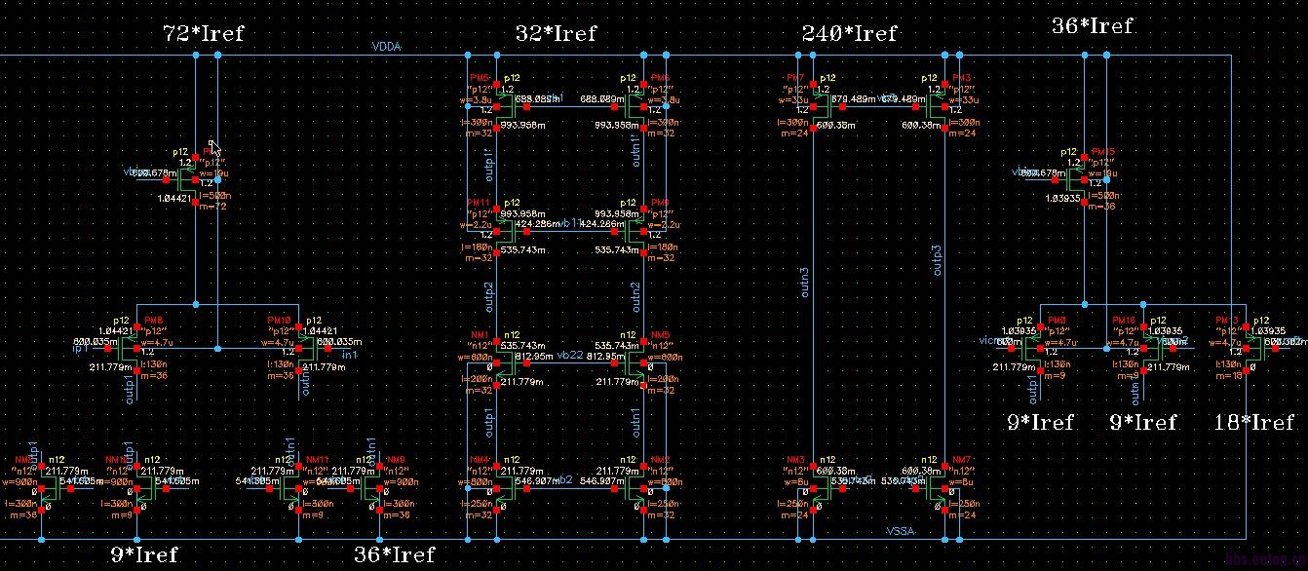The width and height of the screenshot is (1308, 571).
Task: Click the vb11 net label near PM11
Action: 572,222
